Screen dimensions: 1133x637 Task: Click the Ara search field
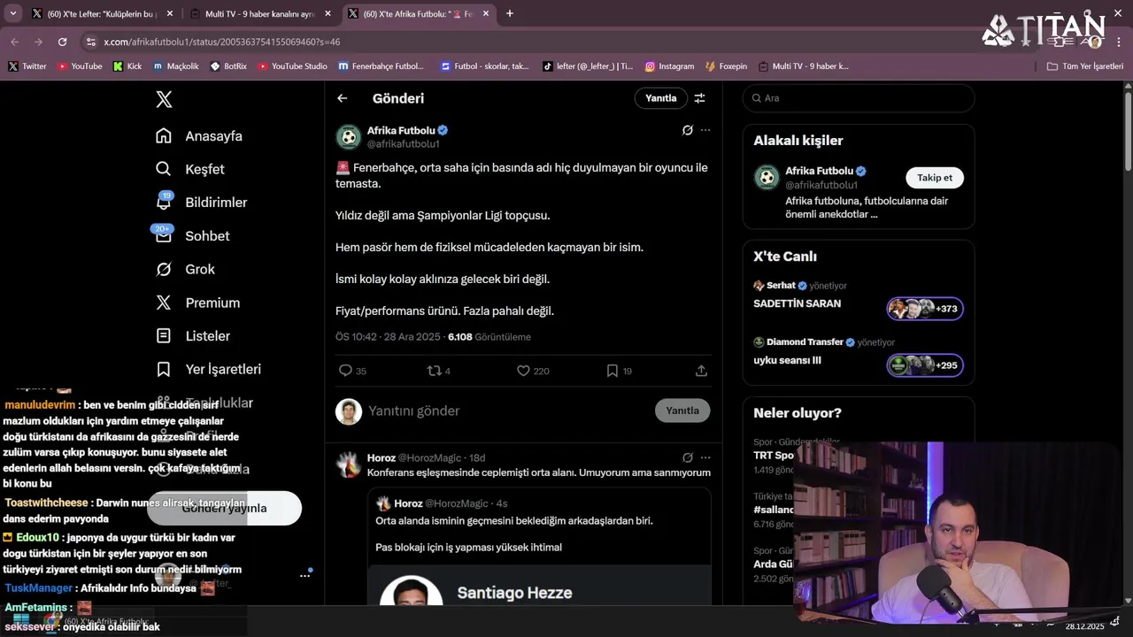859,98
